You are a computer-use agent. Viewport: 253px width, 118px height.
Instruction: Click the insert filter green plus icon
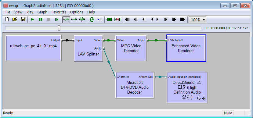[x=109, y=20]
